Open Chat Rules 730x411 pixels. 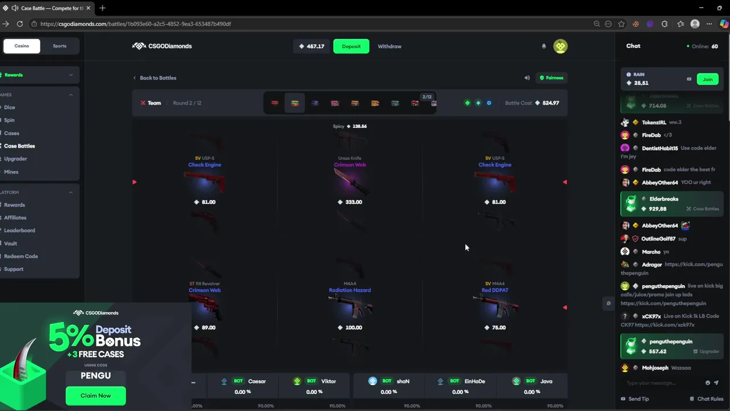coord(707,399)
